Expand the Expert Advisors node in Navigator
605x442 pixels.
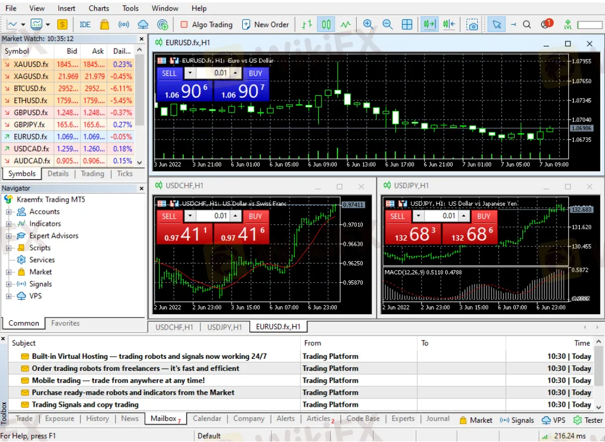click(8, 236)
